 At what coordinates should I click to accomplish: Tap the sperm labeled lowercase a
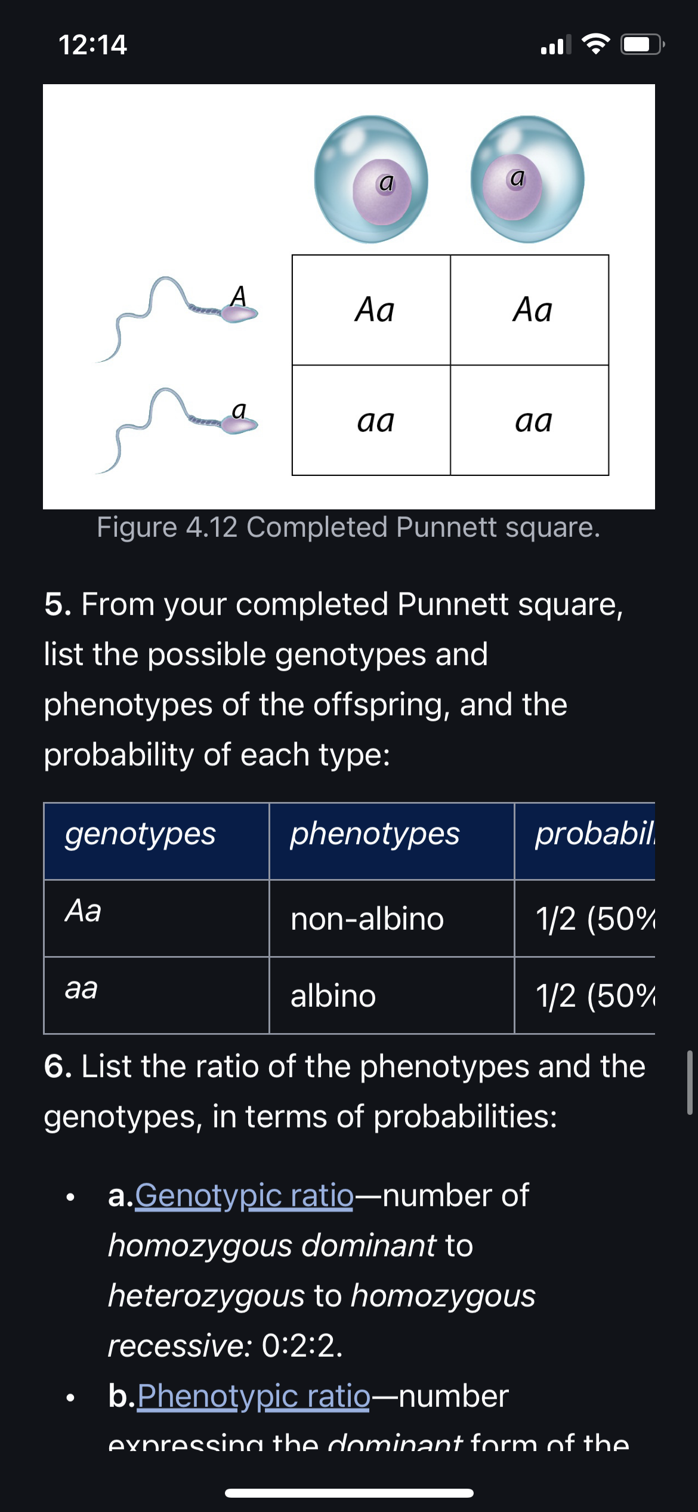pyautogui.click(x=178, y=430)
